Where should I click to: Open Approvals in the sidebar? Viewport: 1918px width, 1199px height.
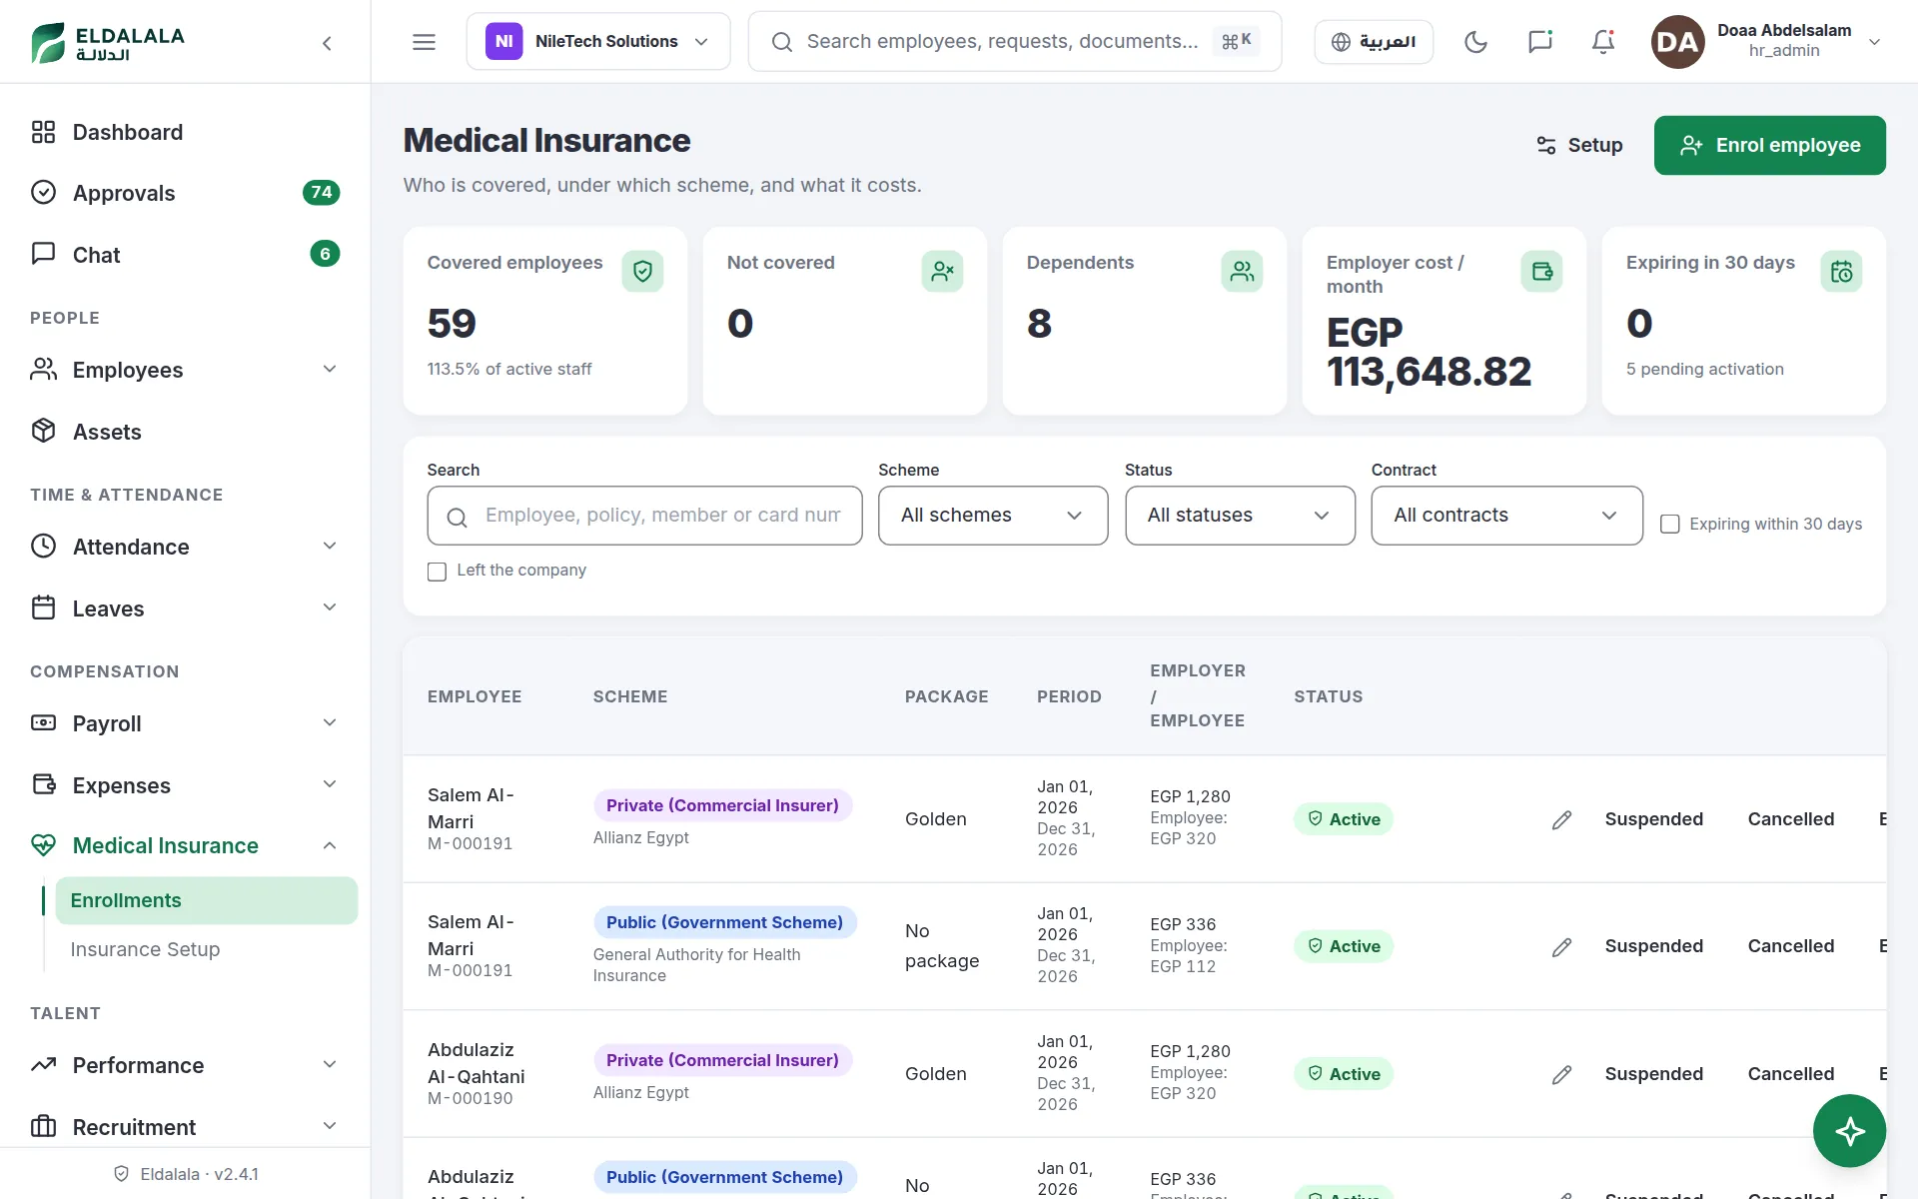185,193
